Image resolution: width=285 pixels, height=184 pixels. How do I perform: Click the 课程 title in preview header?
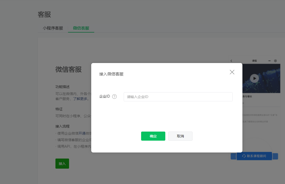254,61
